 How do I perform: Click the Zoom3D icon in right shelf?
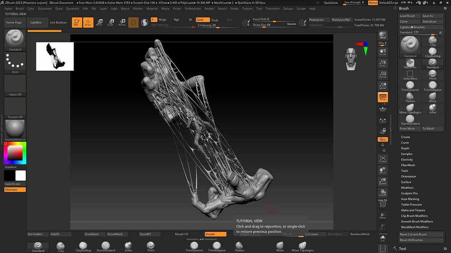(x=382, y=181)
